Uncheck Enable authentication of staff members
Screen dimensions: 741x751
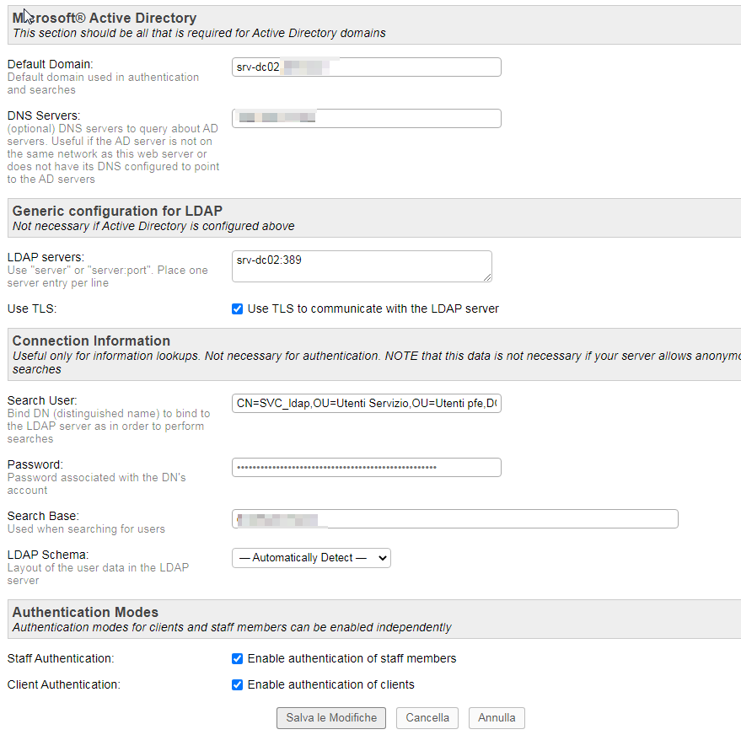(237, 658)
